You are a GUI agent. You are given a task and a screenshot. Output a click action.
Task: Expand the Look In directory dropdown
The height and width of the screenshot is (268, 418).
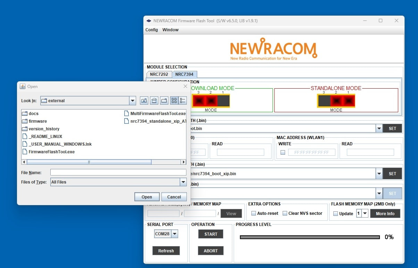click(132, 101)
